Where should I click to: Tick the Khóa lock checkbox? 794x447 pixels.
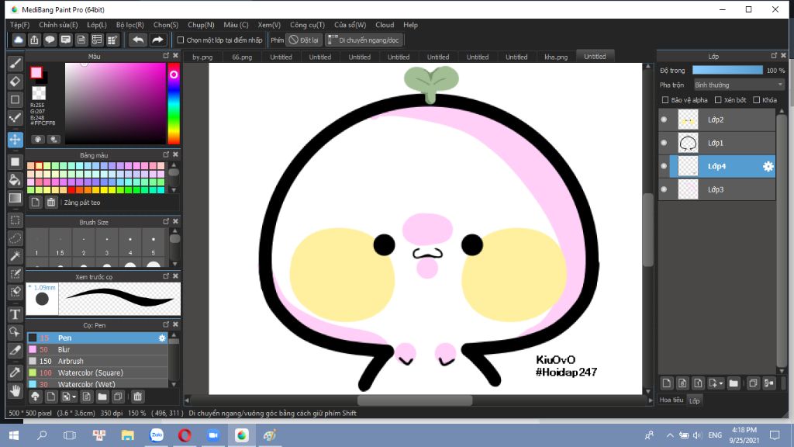[757, 100]
